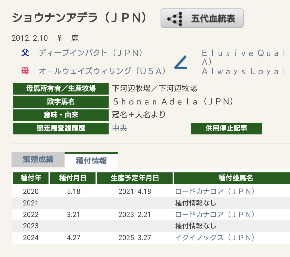Click the pedigree tree icon on the 五代血統表 button
The image size is (290, 257).
click(175, 19)
